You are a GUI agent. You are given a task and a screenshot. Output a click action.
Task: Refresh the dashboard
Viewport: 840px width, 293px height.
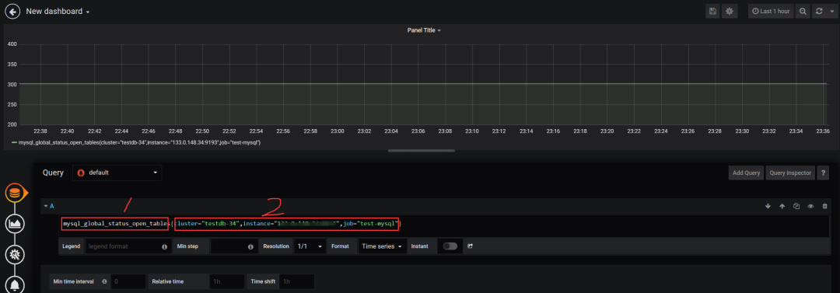tap(818, 11)
